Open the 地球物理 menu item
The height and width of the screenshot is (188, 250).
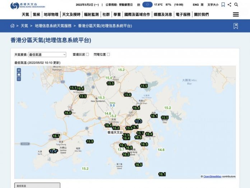(51, 14)
